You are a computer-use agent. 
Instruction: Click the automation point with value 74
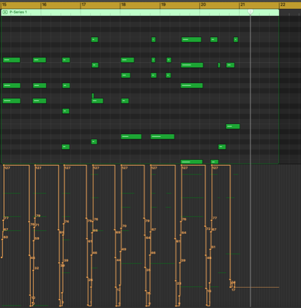[63, 224]
